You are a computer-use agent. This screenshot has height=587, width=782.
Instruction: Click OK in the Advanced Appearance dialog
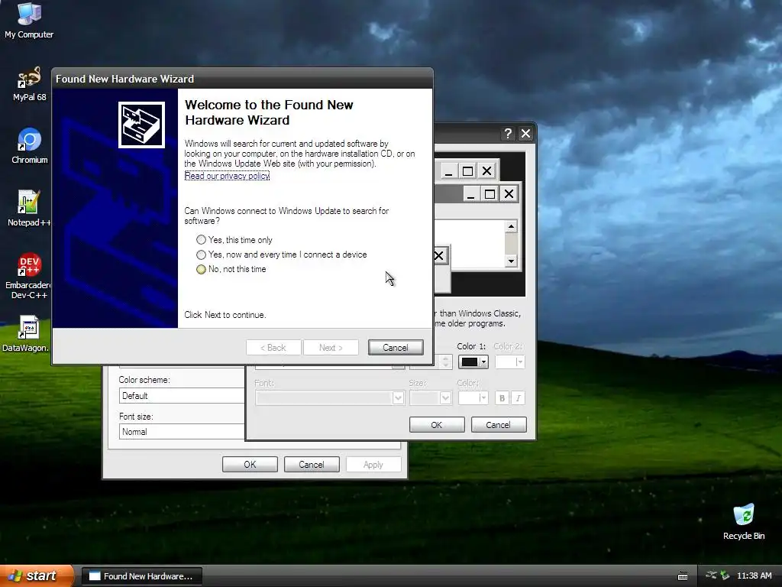[x=436, y=425]
